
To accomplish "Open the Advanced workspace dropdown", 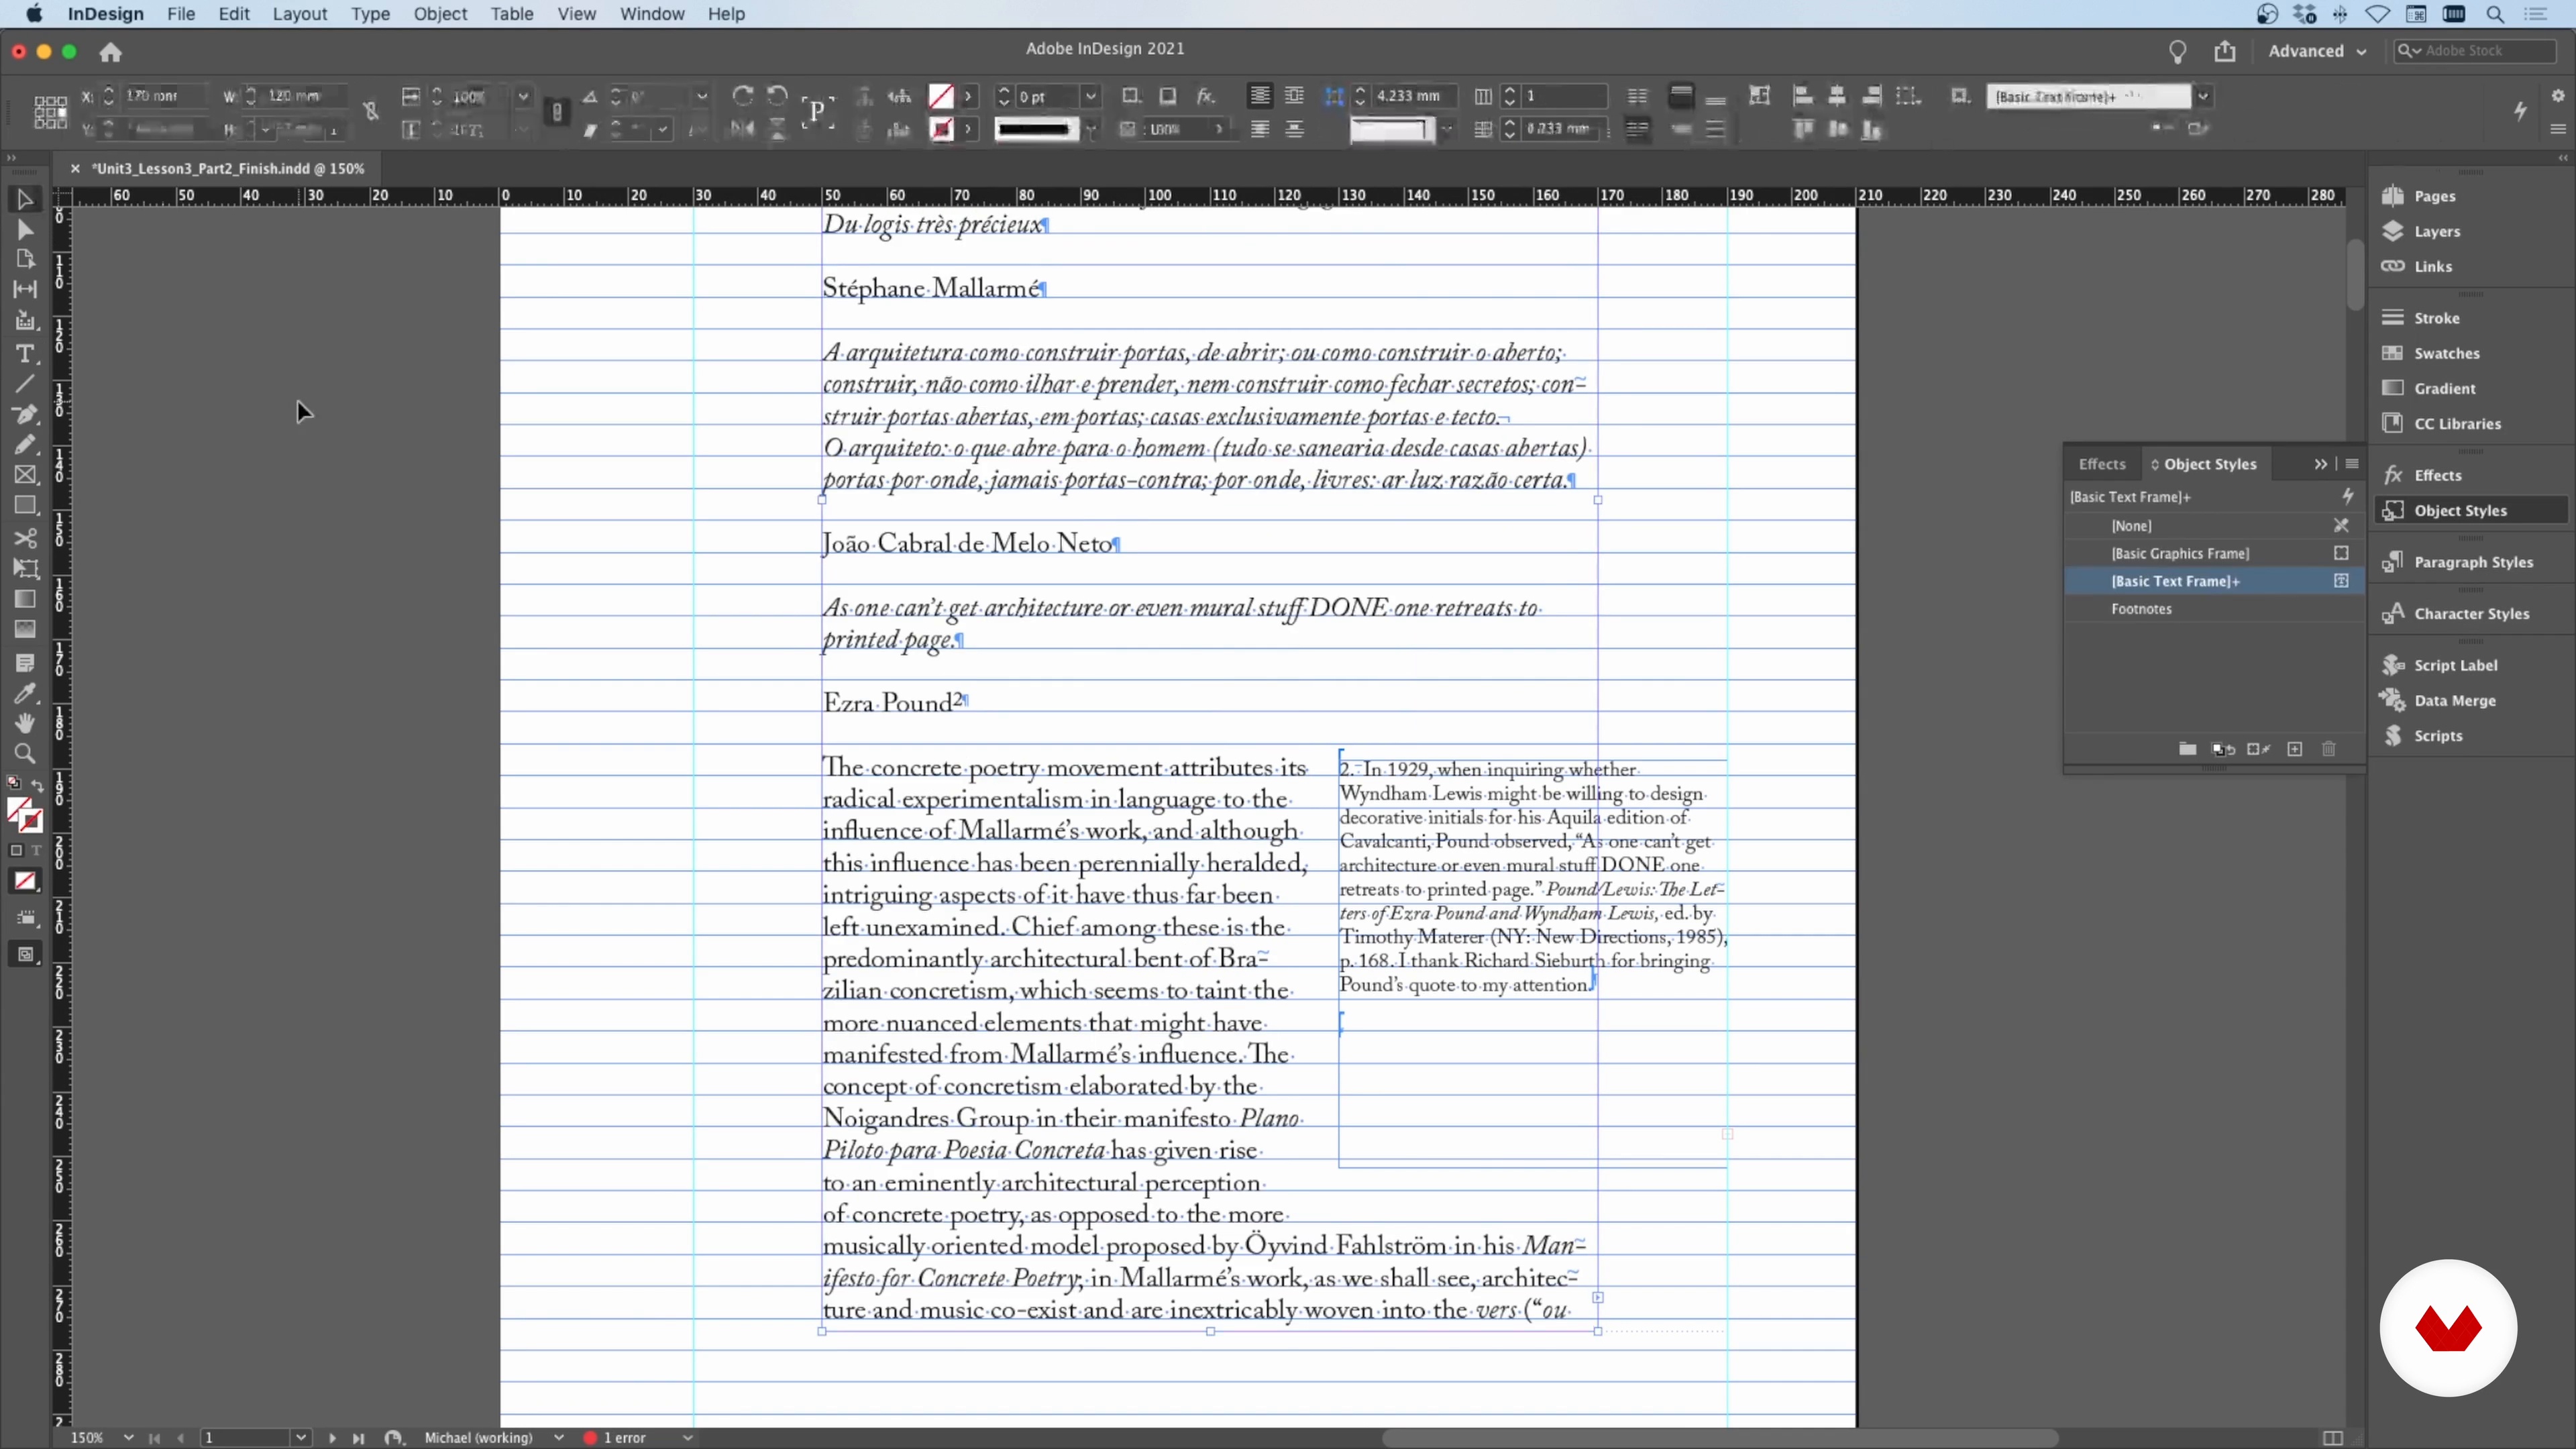I will click(x=2316, y=51).
